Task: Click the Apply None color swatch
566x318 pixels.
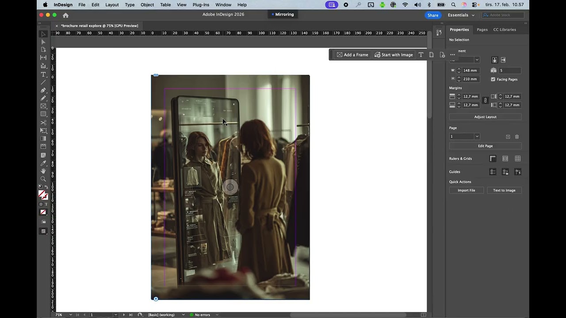Action: click(x=43, y=212)
